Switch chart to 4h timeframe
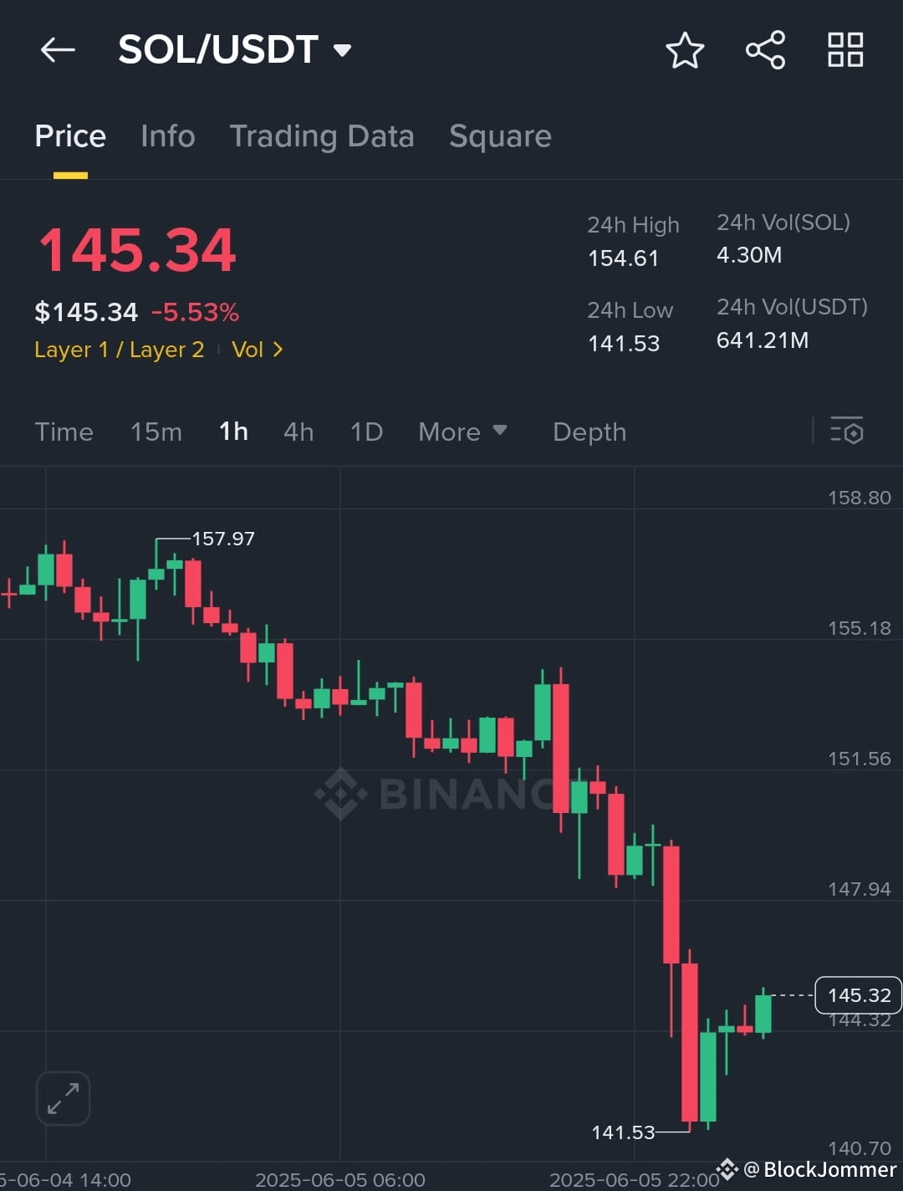The height and width of the screenshot is (1191, 903). [x=298, y=432]
